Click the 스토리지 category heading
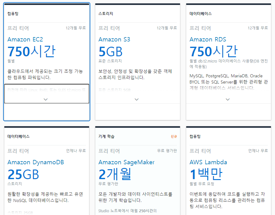 (x=106, y=14)
